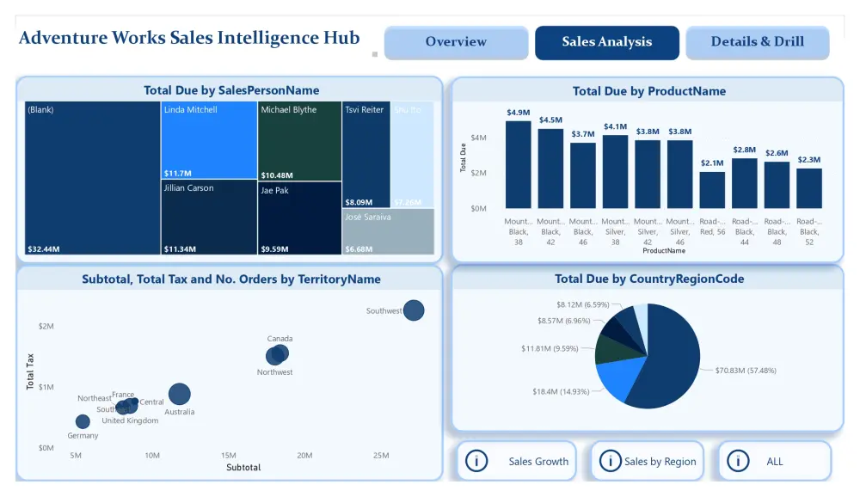Select Linda Mitchell treemap tile

209,140
